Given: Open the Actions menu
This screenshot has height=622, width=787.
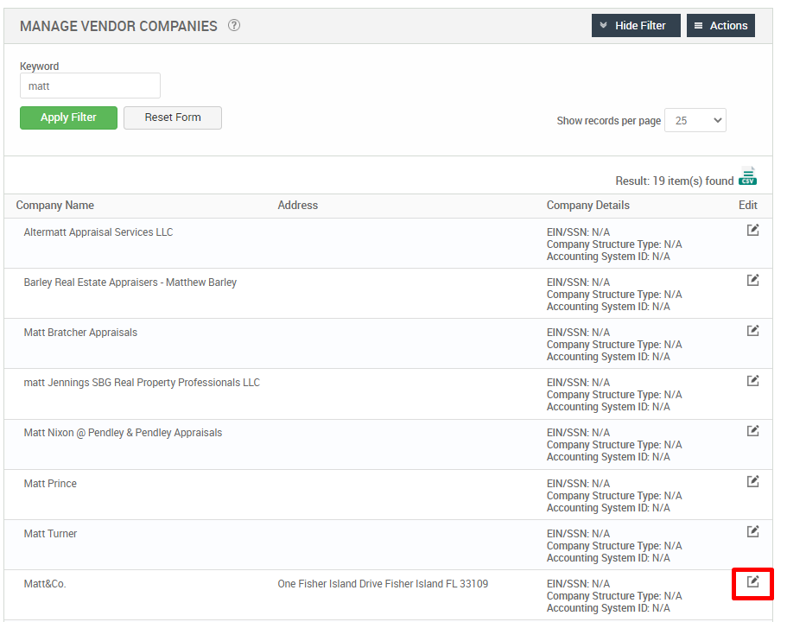Looking at the screenshot, I should coord(720,25).
